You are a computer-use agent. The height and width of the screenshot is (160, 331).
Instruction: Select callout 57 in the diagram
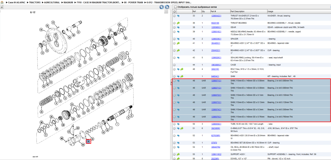point(53,22)
